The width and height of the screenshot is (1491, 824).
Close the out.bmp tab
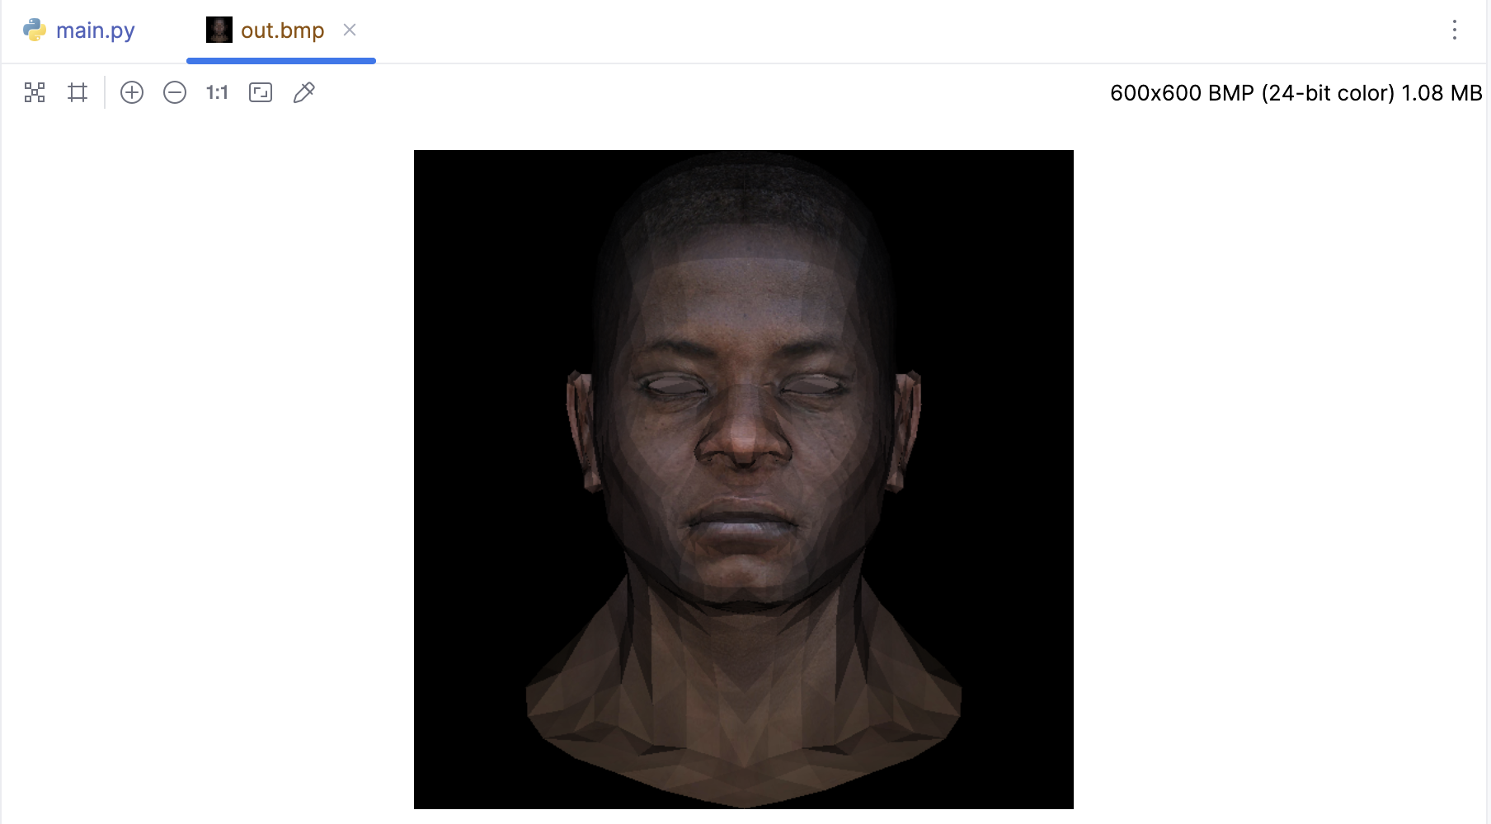coord(350,30)
